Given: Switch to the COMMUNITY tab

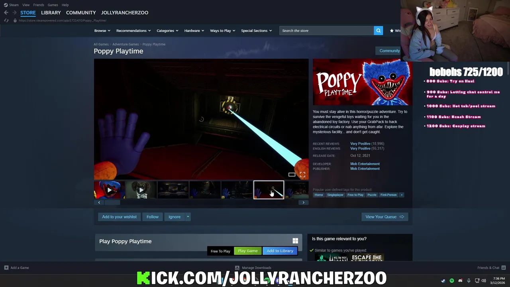Looking at the screenshot, I should pyautogui.click(x=81, y=13).
